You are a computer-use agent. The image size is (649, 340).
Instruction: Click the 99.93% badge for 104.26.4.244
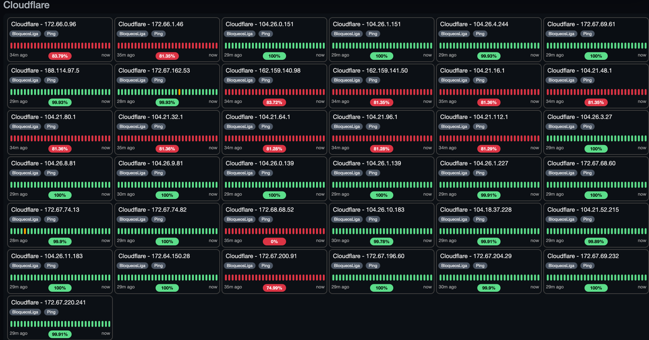(x=489, y=56)
